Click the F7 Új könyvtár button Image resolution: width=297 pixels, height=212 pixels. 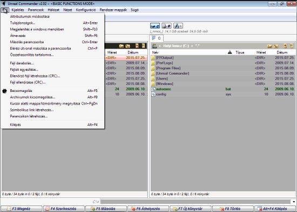pos(191,209)
